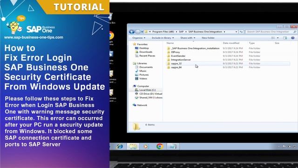298x168 pixels.
Task: Select Computer in navigation pane
Action: tap(143, 86)
